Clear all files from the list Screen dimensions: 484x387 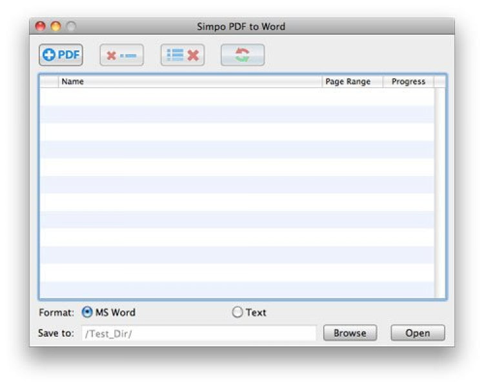[x=182, y=55]
